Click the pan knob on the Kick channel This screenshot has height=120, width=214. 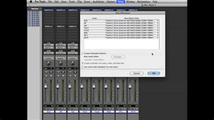(x=48, y=64)
